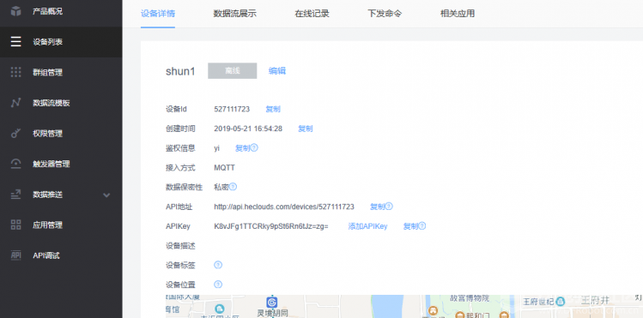Click the 编辑 link beside shun1
The image size is (643, 318).
coord(277,71)
